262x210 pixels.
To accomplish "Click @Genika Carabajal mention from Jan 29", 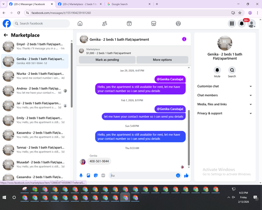I will (x=170, y=79).
